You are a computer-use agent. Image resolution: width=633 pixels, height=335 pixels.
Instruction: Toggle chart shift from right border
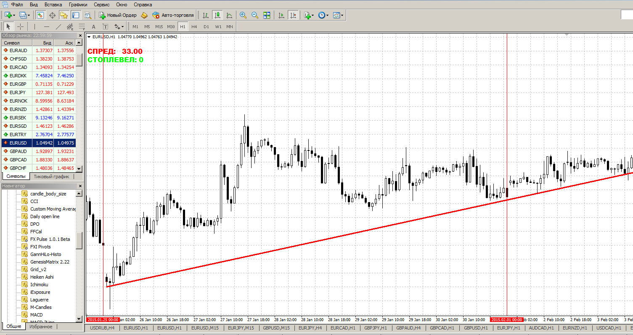(x=293, y=15)
